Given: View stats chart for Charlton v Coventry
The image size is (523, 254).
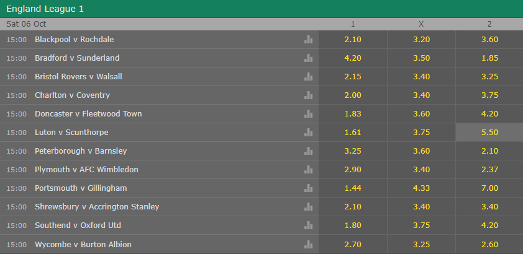Looking at the screenshot, I should tap(308, 95).
